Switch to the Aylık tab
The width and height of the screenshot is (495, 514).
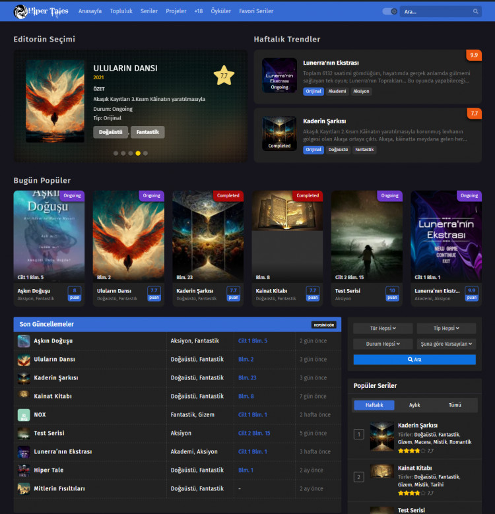click(414, 405)
